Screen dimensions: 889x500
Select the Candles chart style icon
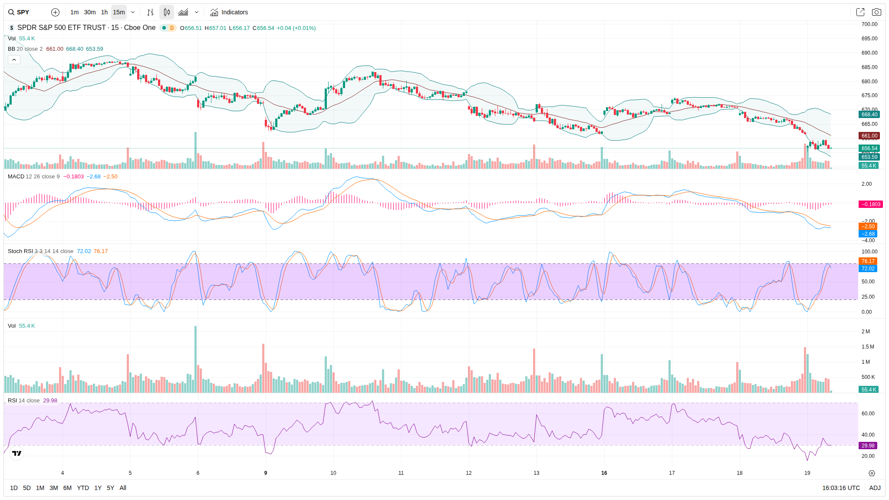167,12
